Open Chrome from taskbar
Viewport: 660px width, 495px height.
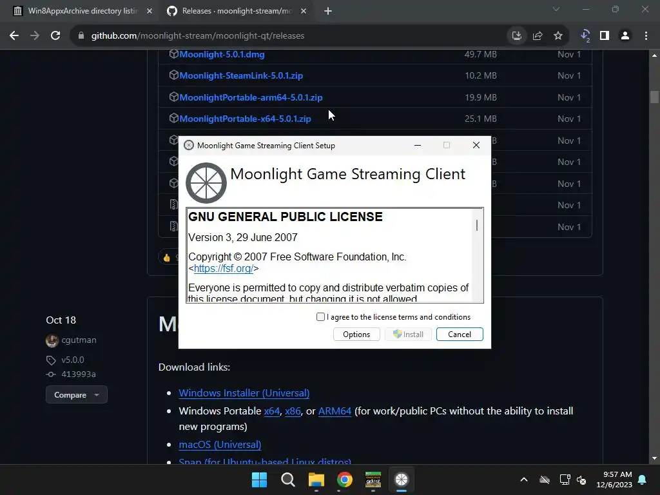(x=345, y=480)
